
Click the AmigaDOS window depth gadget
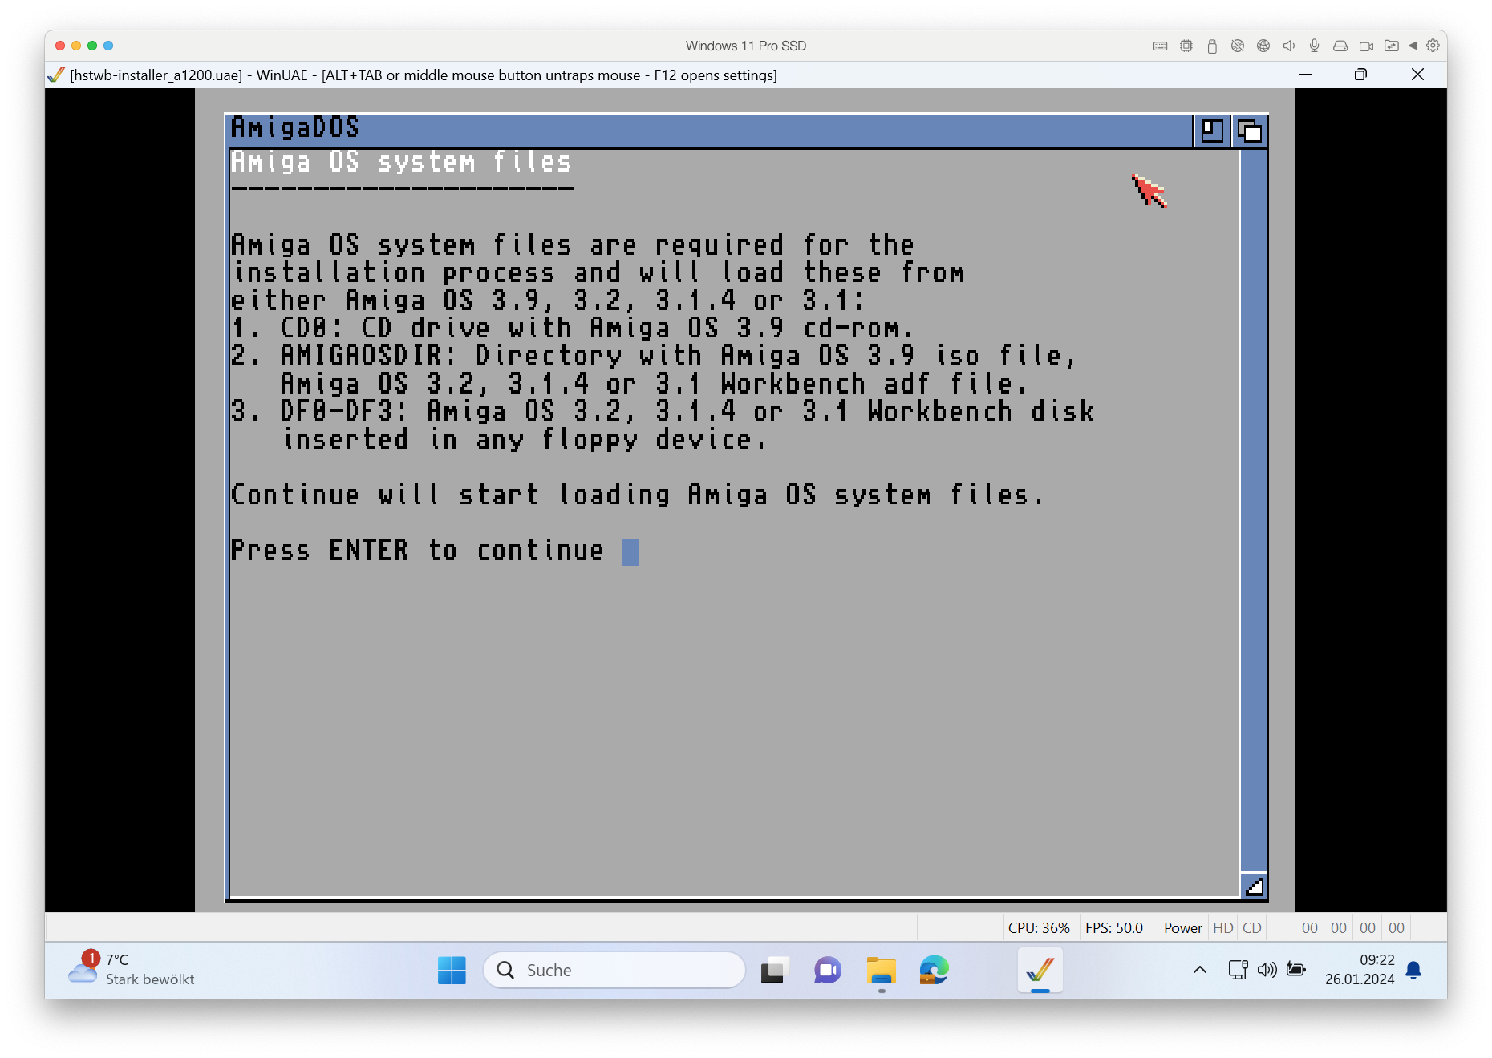click(x=1250, y=131)
